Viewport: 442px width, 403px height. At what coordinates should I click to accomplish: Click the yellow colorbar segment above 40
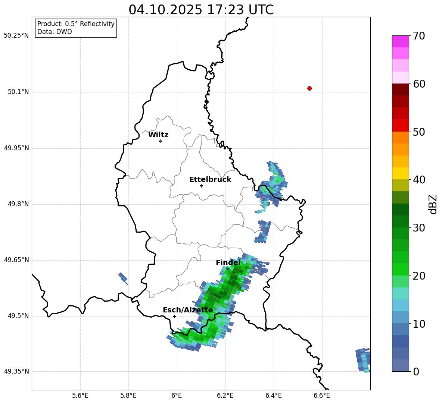(x=400, y=173)
